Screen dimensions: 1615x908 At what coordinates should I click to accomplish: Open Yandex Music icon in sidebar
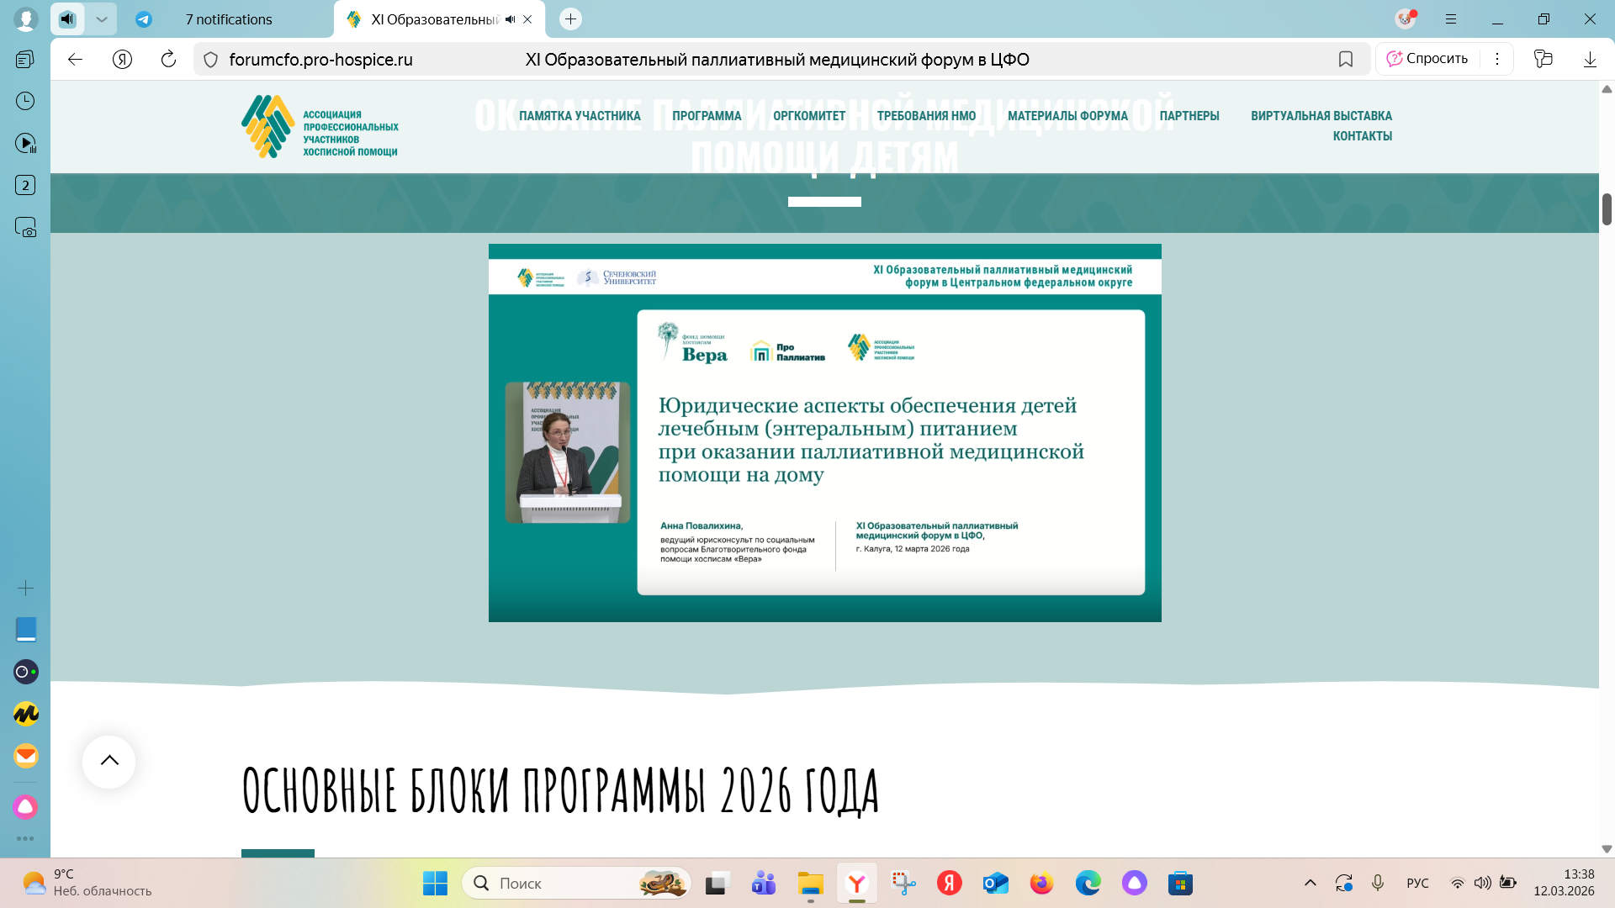pyautogui.click(x=25, y=714)
